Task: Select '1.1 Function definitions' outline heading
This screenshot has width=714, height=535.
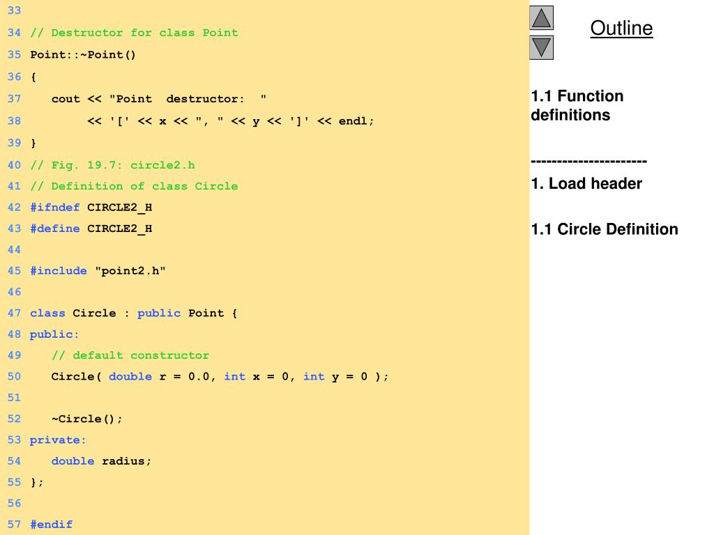Action: click(x=577, y=106)
